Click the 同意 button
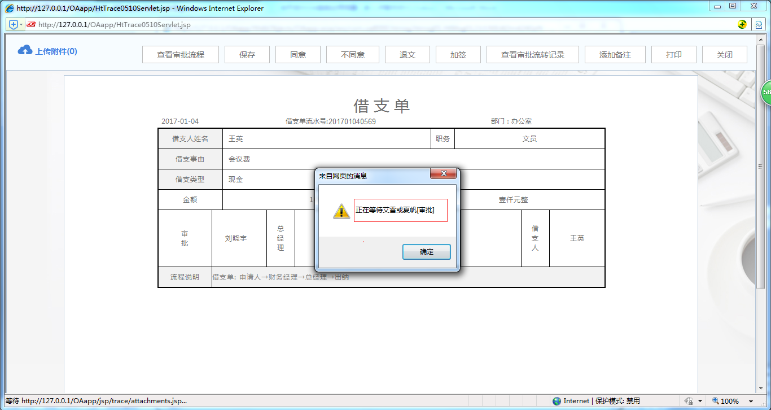Screen dimensions: 771x410 [x=298, y=55]
